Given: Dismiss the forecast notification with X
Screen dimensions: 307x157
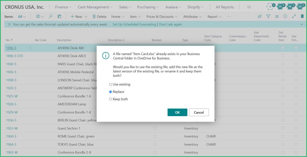Looking at the screenshot, I should click(9, 25).
